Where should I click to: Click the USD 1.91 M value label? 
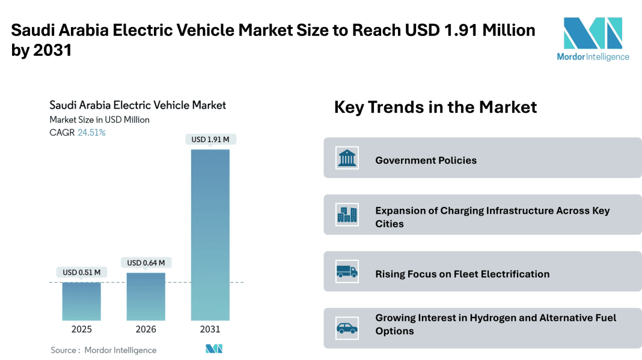211,139
